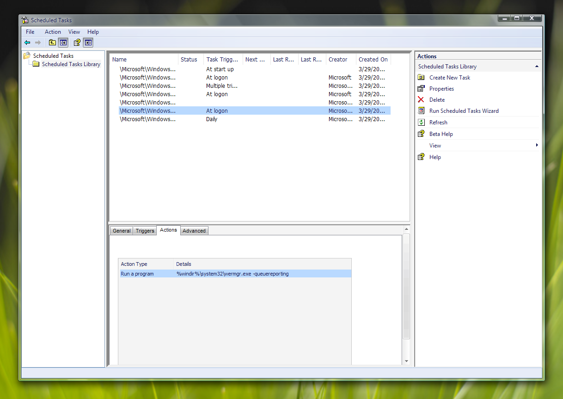Click the details pane scroll down arrow
This screenshot has height=399, width=563.
(x=406, y=361)
